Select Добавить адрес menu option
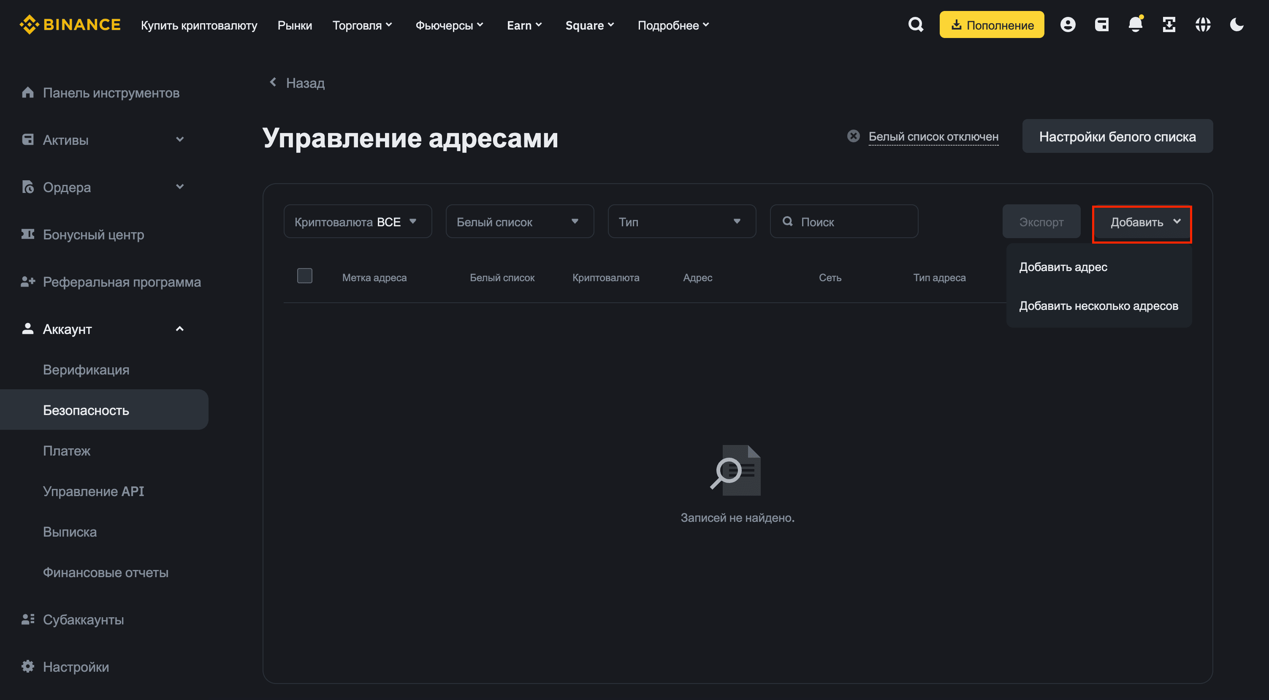This screenshot has width=1269, height=700. pyautogui.click(x=1063, y=266)
